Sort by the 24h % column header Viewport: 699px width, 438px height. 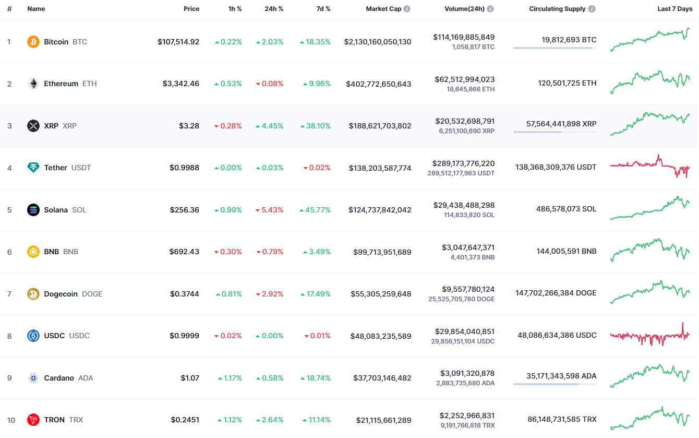[273, 9]
